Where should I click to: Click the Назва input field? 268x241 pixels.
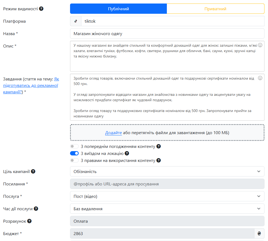point(167,33)
